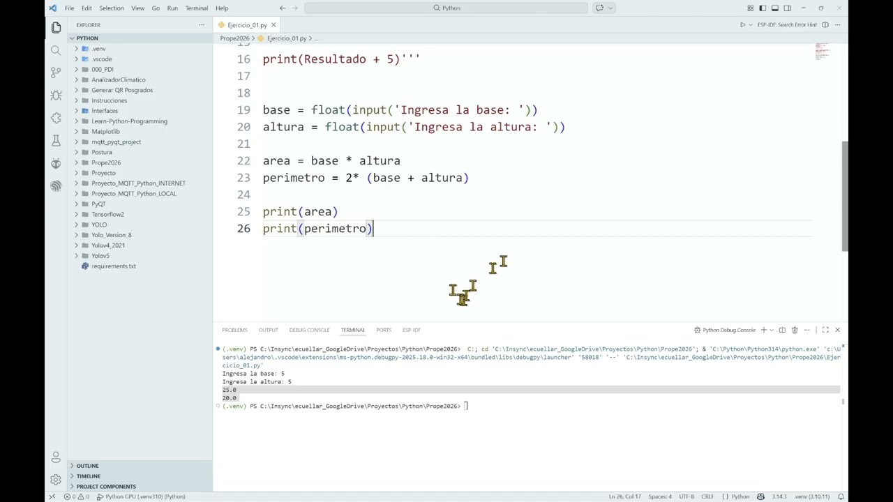Open the Selection menu
Image resolution: width=893 pixels, height=502 pixels.
(x=111, y=8)
